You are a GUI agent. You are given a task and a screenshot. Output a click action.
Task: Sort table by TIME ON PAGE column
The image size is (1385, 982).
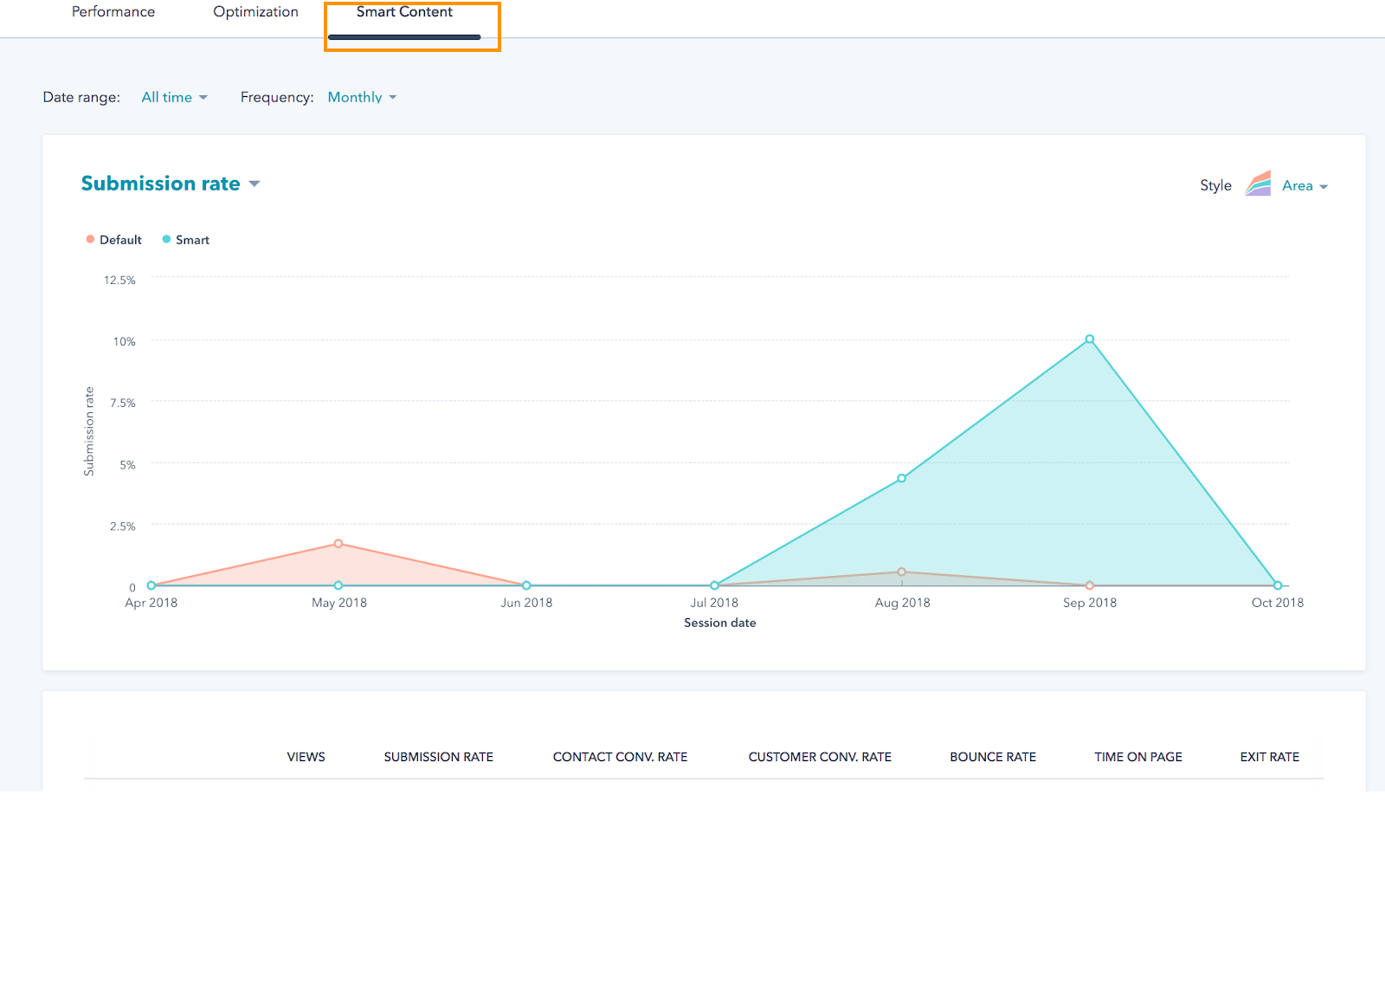[x=1138, y=757]
